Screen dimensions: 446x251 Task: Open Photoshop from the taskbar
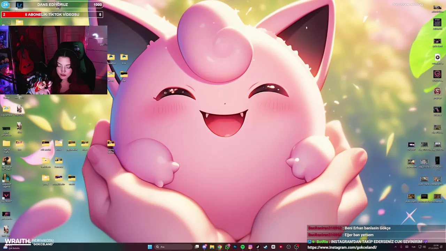tap(235, 247)
